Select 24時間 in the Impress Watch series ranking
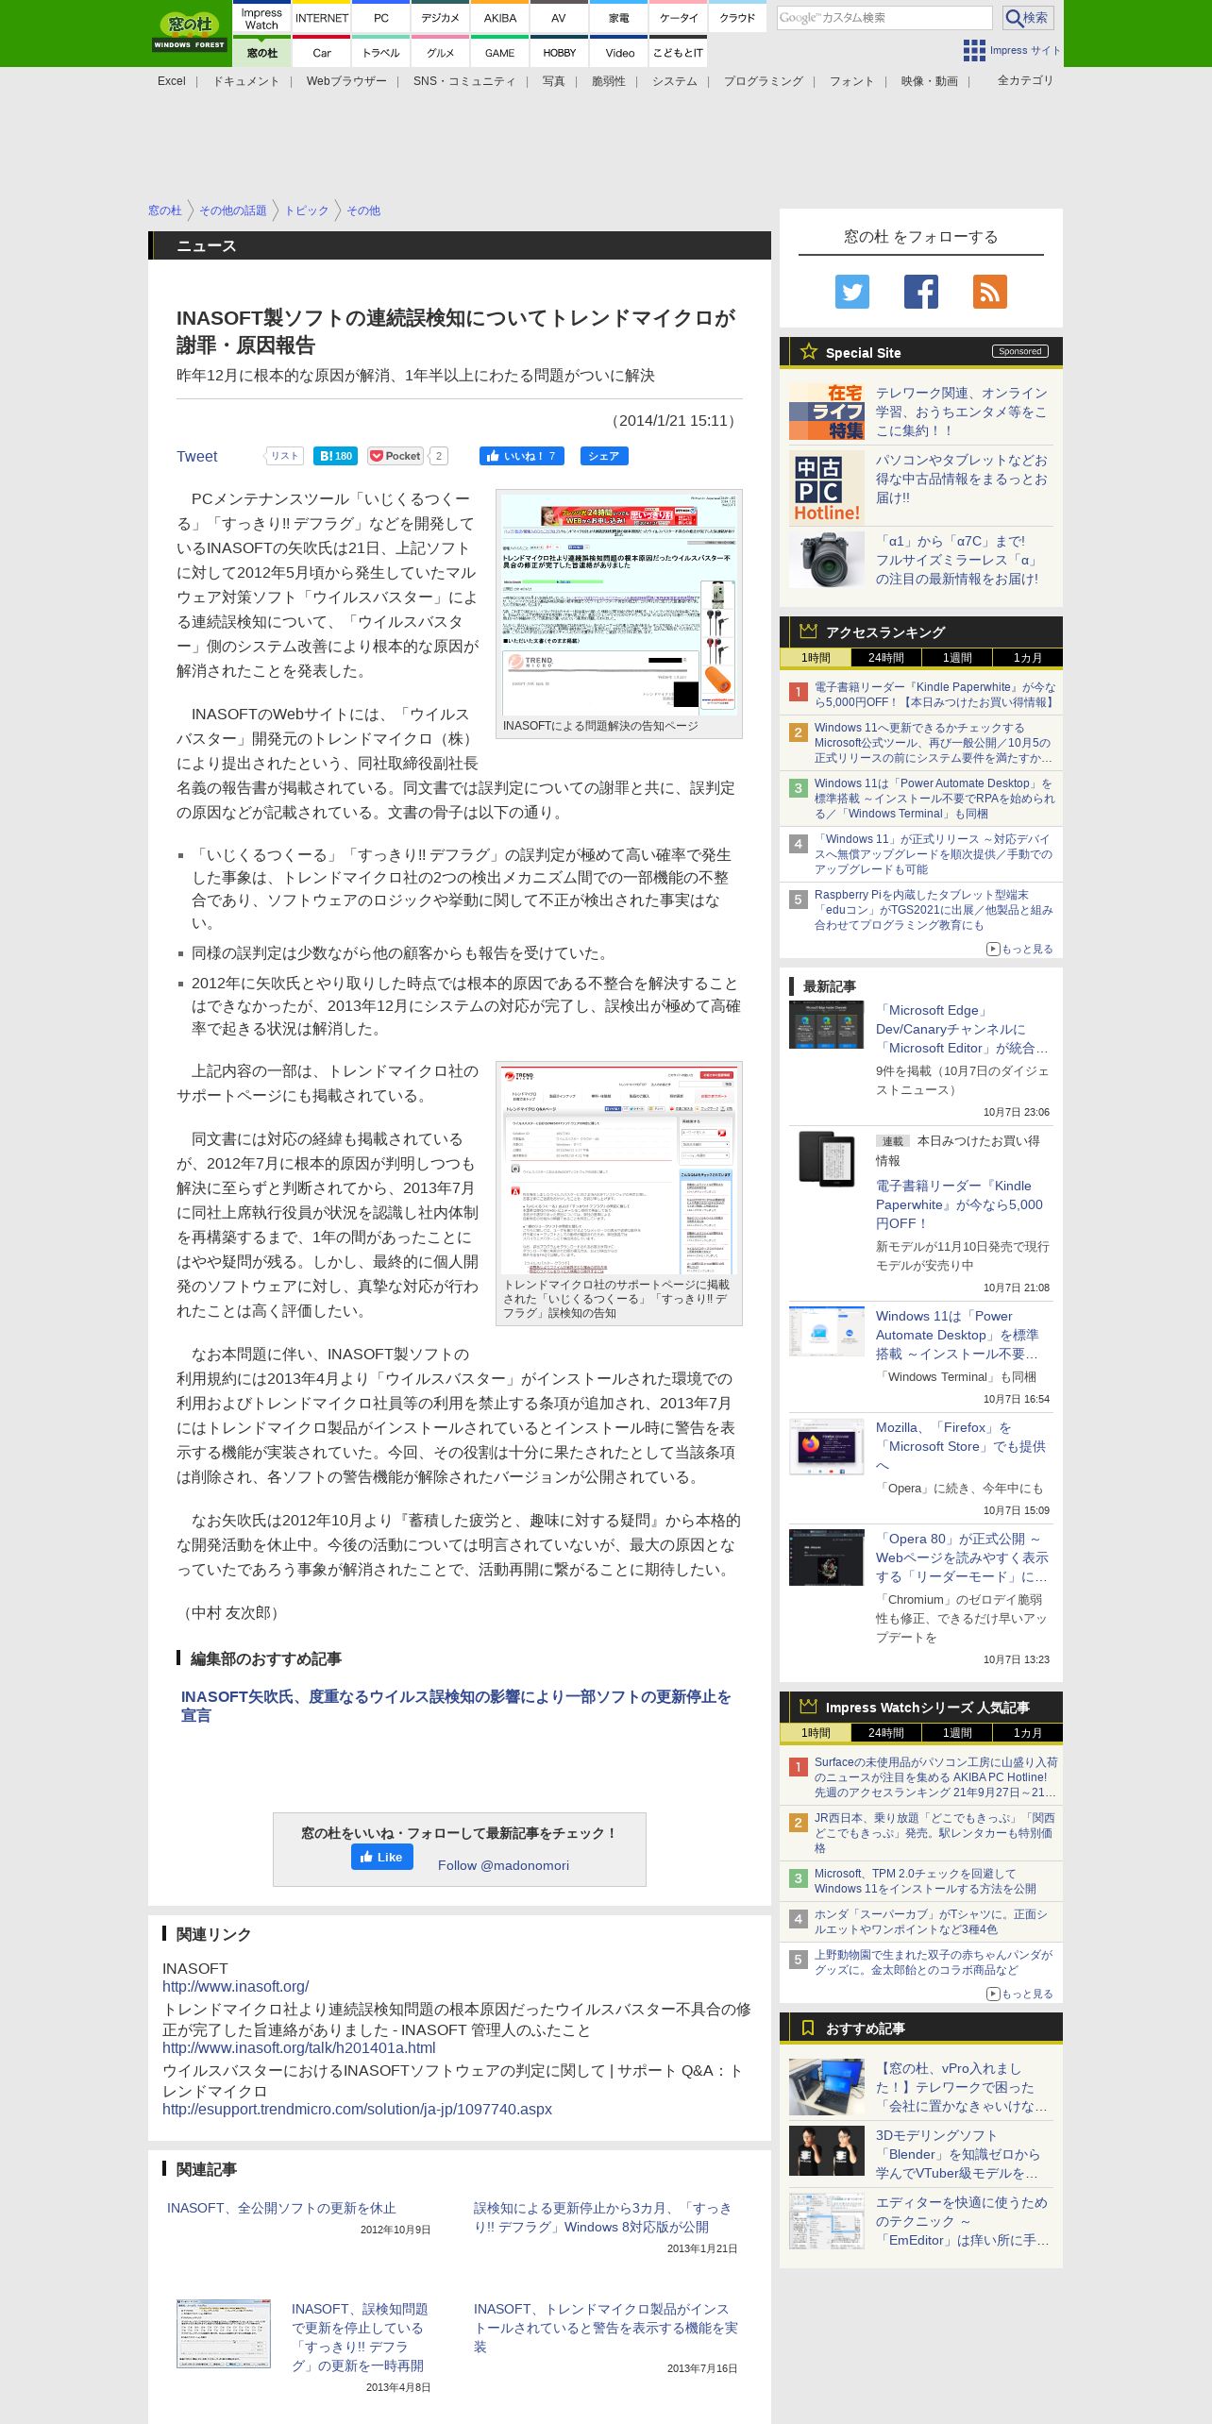1212x2424 pixels. pos(885,1733)
